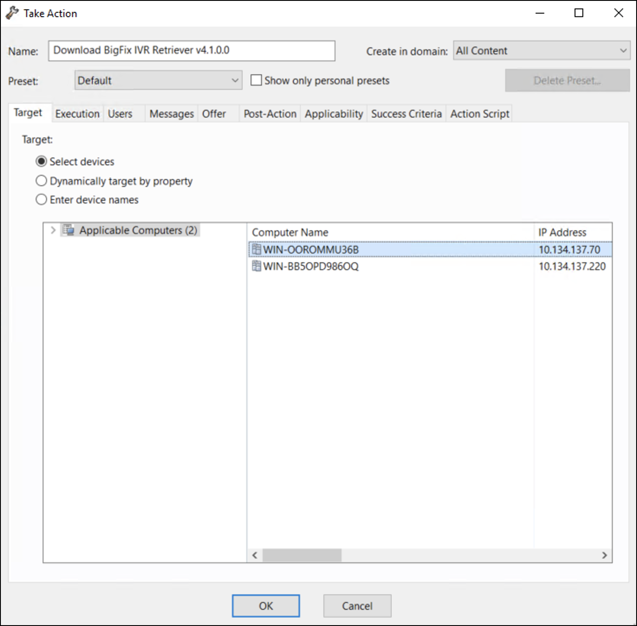The height and width of the screenshot is (626, 637).
Task: Select the WIN-BB5OPD986OQ computer row
Action: 430,266
